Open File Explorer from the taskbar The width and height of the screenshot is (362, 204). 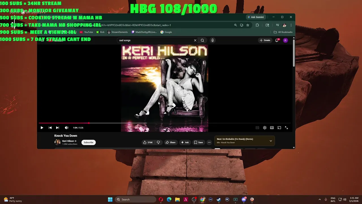(x=177, y=199)
